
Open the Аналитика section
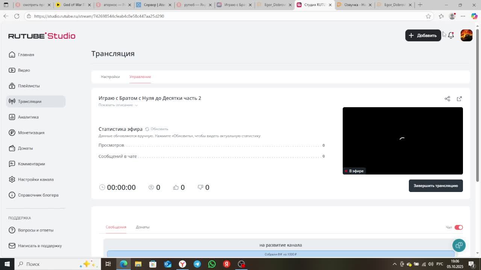[24, 117]
